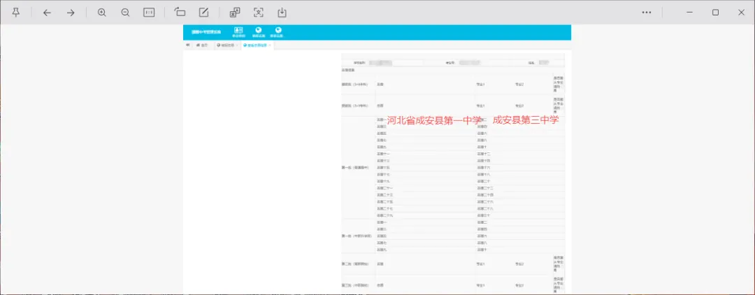Go to the previous image
755x295 pixels.
47,13
